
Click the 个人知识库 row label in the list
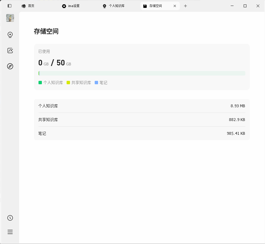(x=48, y=106)
